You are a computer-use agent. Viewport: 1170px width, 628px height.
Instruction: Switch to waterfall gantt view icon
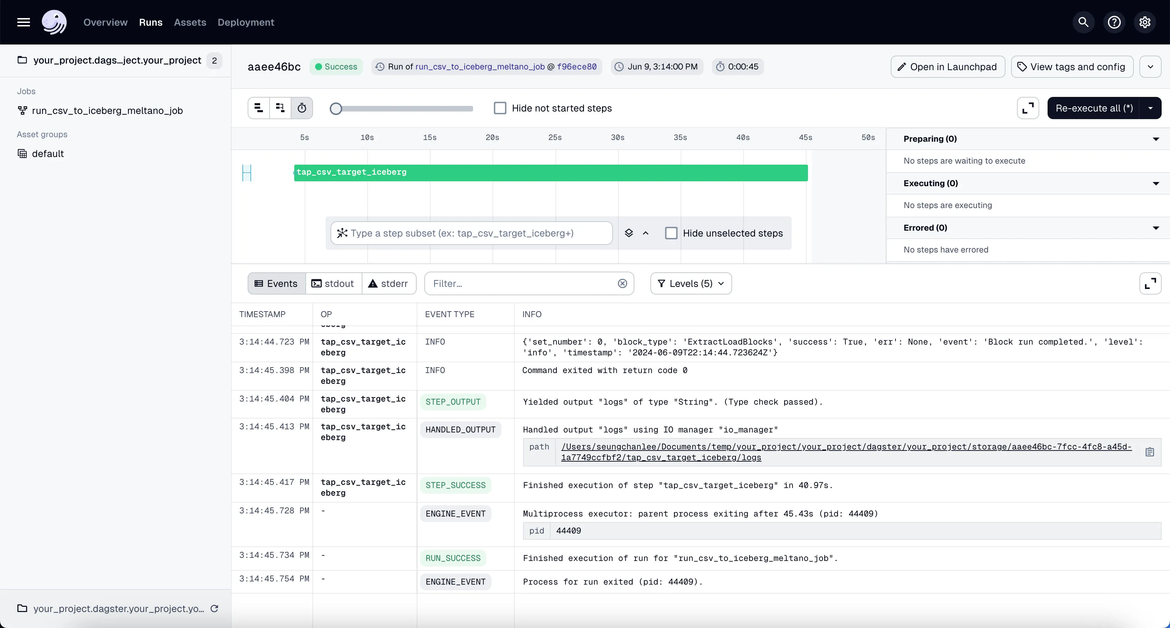[280, 108]
